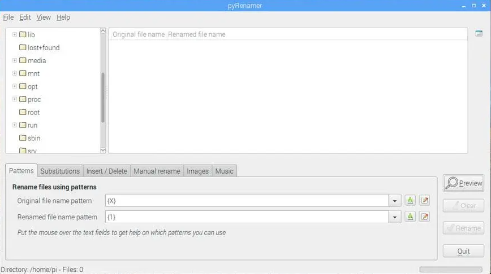Expand the lib folder tree node
Screen dimensions: 491x274
[14, 34]
